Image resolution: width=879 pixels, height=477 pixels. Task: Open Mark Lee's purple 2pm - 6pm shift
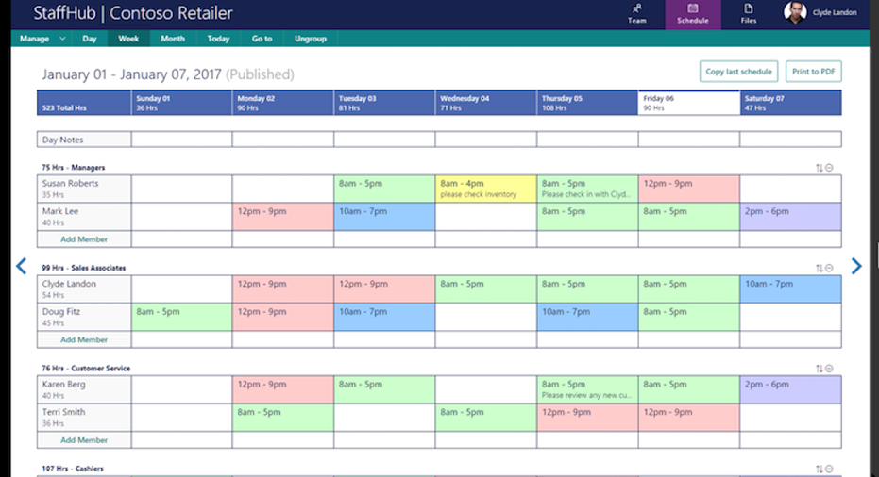[790, 217]
